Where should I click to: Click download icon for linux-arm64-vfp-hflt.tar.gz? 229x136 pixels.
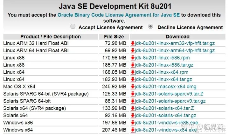[133, 51]
